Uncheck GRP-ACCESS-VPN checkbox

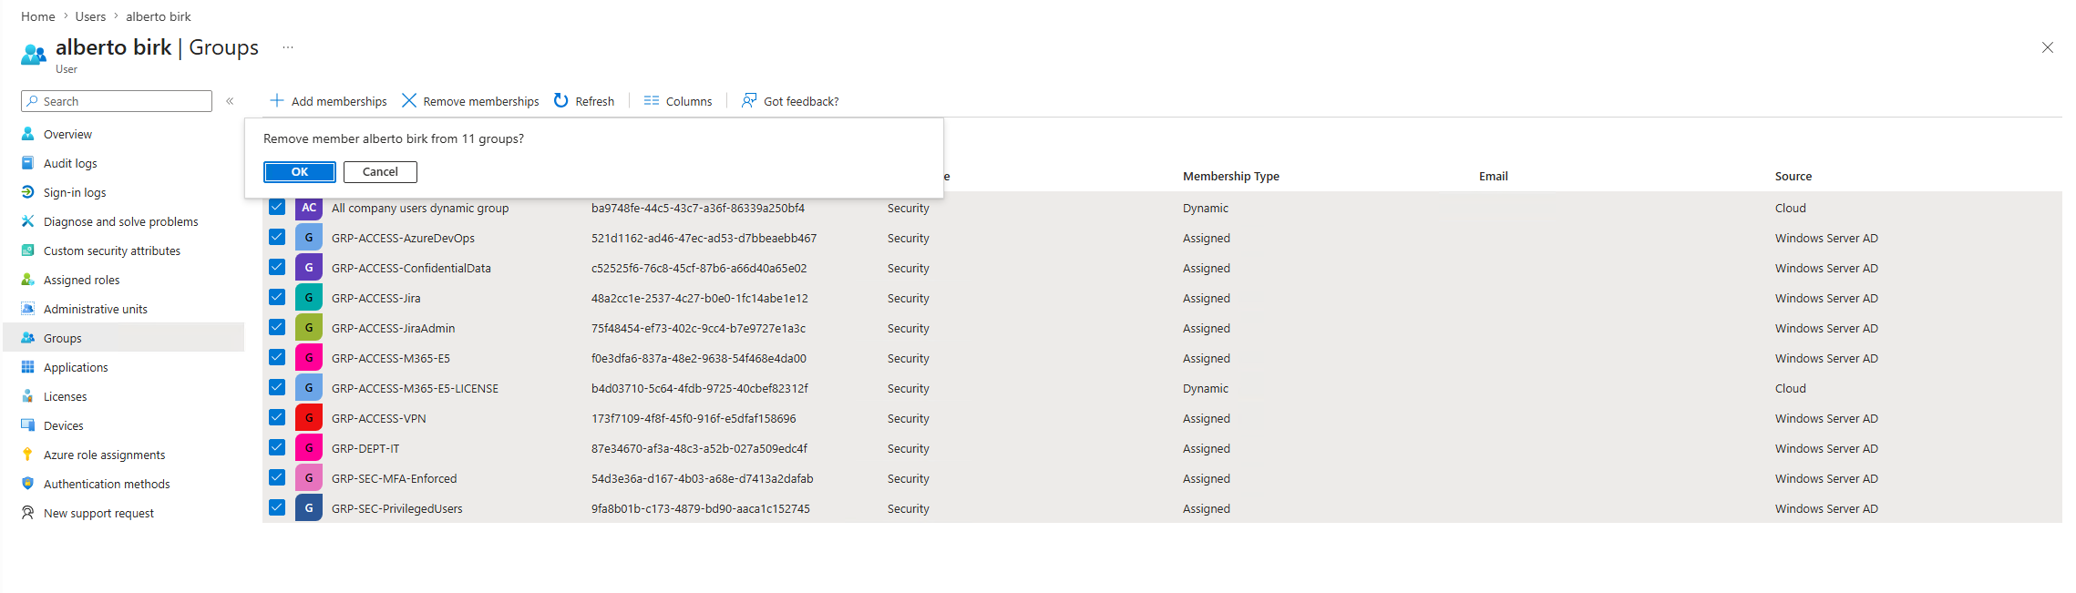tap(277, 418)
